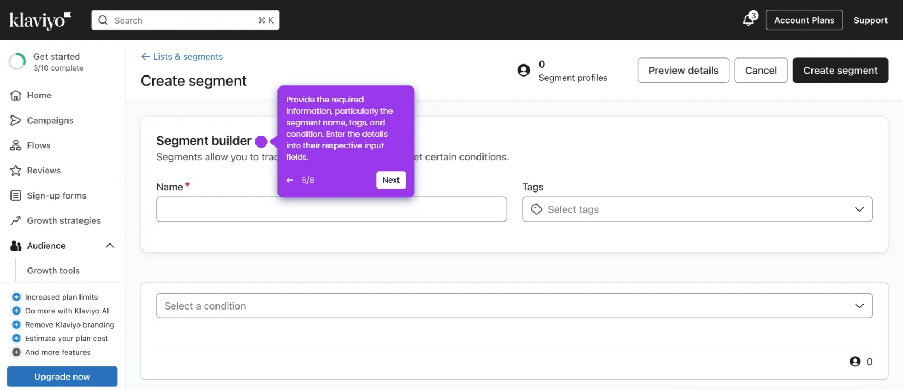Click the Cancel button

click(x=761, y=71)
